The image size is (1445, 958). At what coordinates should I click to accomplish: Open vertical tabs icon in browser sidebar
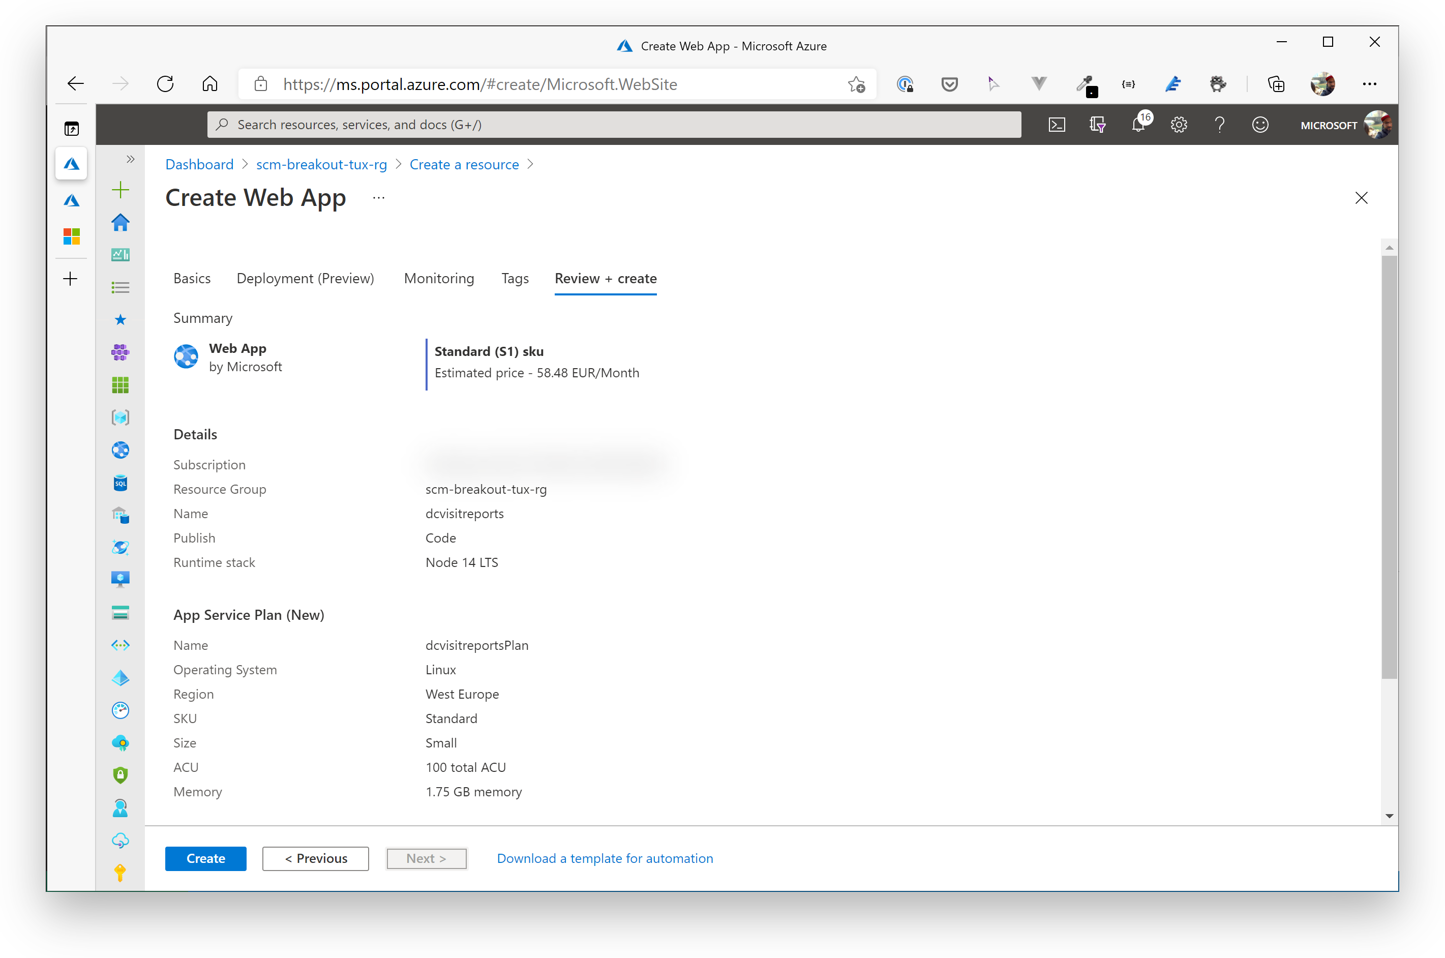pyautogui.click(x=72, y=128)
